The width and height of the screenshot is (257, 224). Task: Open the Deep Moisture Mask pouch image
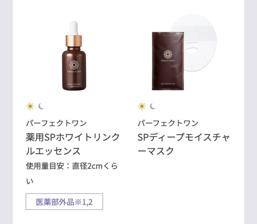[168, 61]
